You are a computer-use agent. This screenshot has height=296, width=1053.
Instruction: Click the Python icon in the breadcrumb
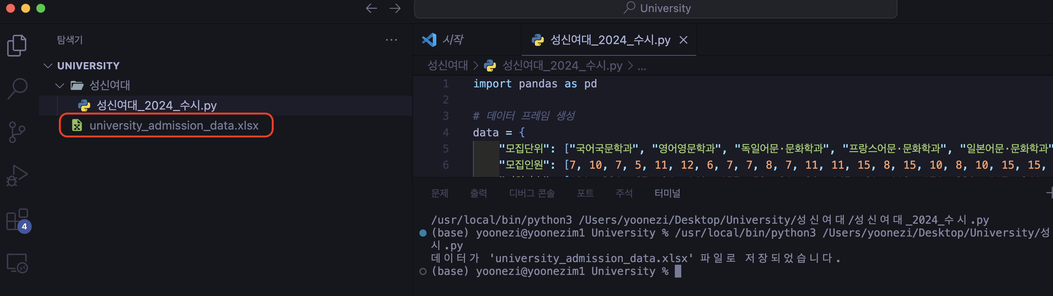490,66
